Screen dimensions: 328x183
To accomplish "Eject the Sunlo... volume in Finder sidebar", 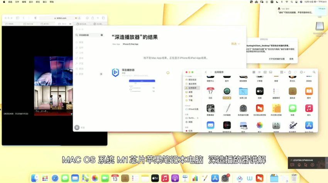I will pos(198,118).
